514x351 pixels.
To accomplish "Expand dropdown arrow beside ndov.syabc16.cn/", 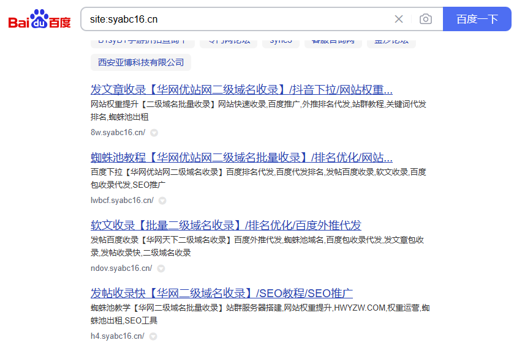I will (161, 268).
